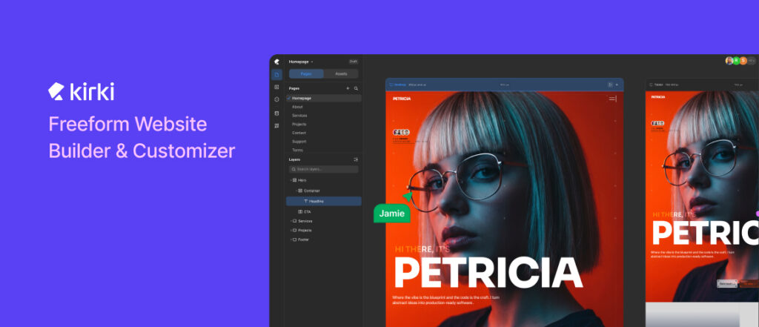Collapse the Hero layer

coord(291,180)
